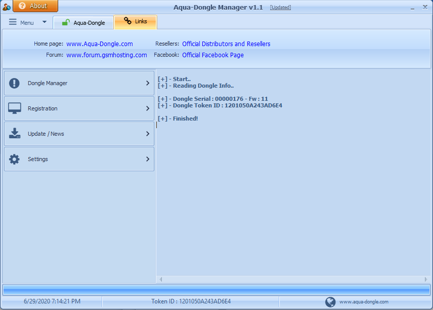Click the Reading Dongle Info.. log line

(196, 86)
